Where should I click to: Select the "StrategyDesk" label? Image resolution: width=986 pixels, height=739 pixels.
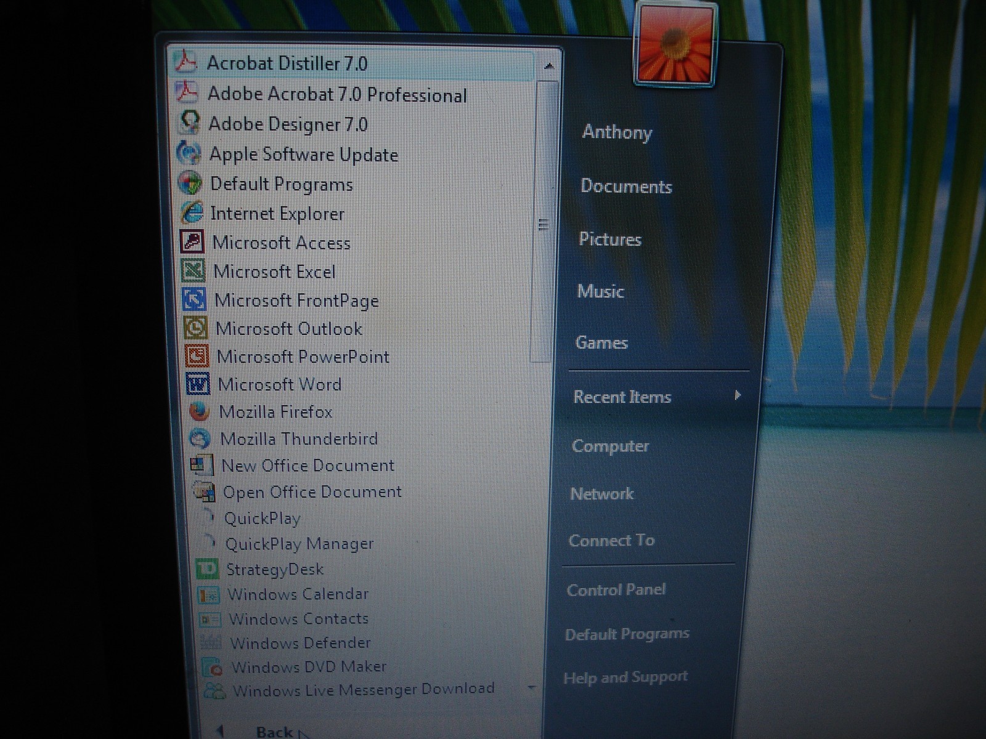pyautogui.click(x=275, y=569)
